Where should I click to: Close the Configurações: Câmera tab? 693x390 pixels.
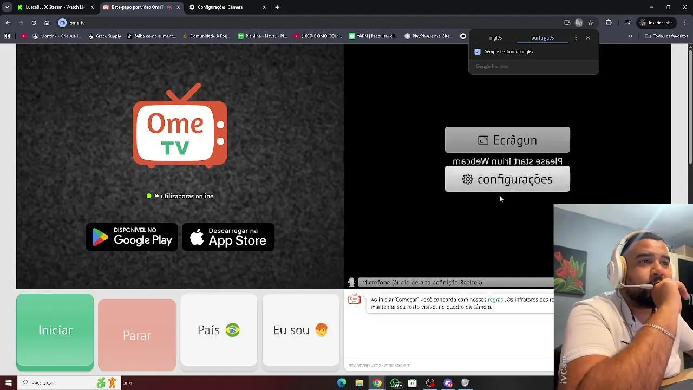pos(264,7)
